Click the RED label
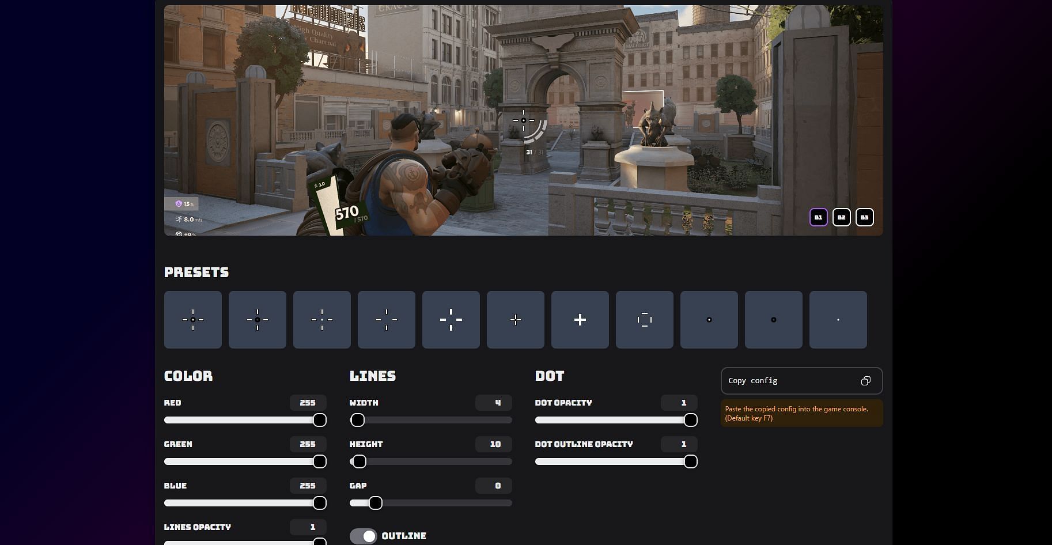Viewport: 1052px width, 545px height. click(x=172, y=403)
